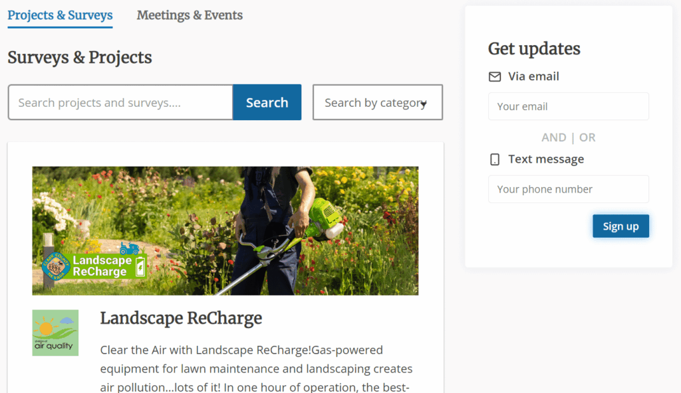Viewport: 681px width, 393px height.
Task: Focus the Search projects and surveys field
Action: (x=120, y=103)
